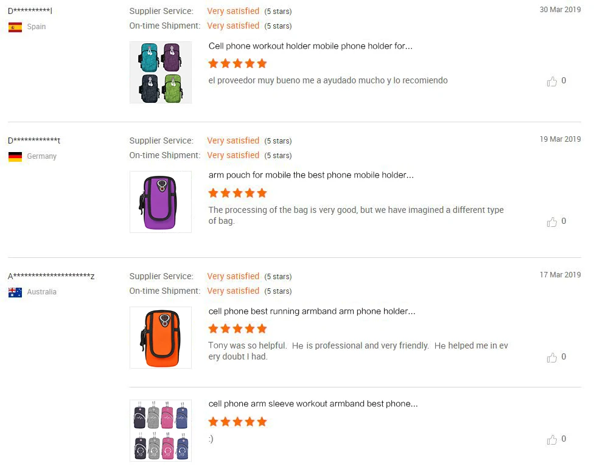Open four-color armband product thumbnail
597x472 pixels.
[x=161, y=72]
